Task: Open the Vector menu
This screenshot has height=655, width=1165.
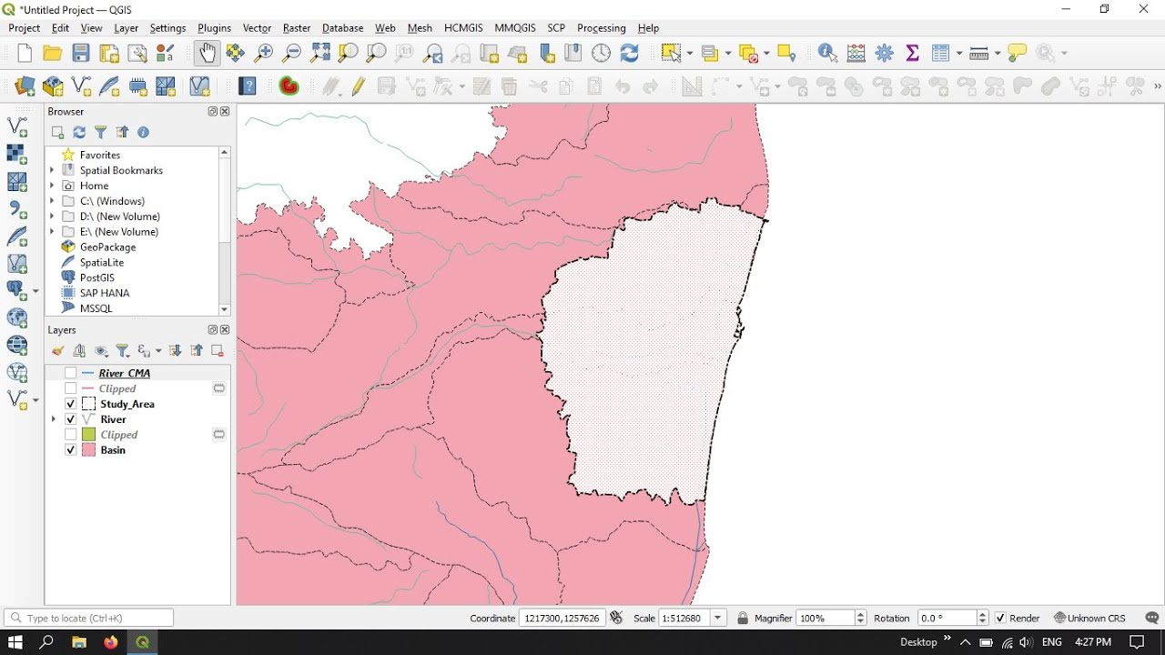Action: [257, 28]
